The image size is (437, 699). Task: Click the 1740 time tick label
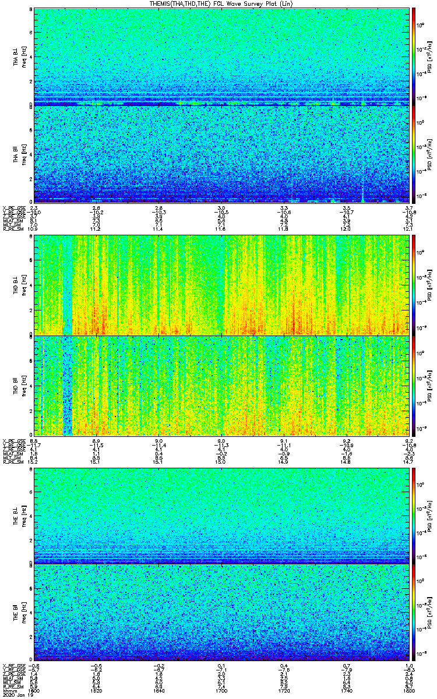[346, 691]
